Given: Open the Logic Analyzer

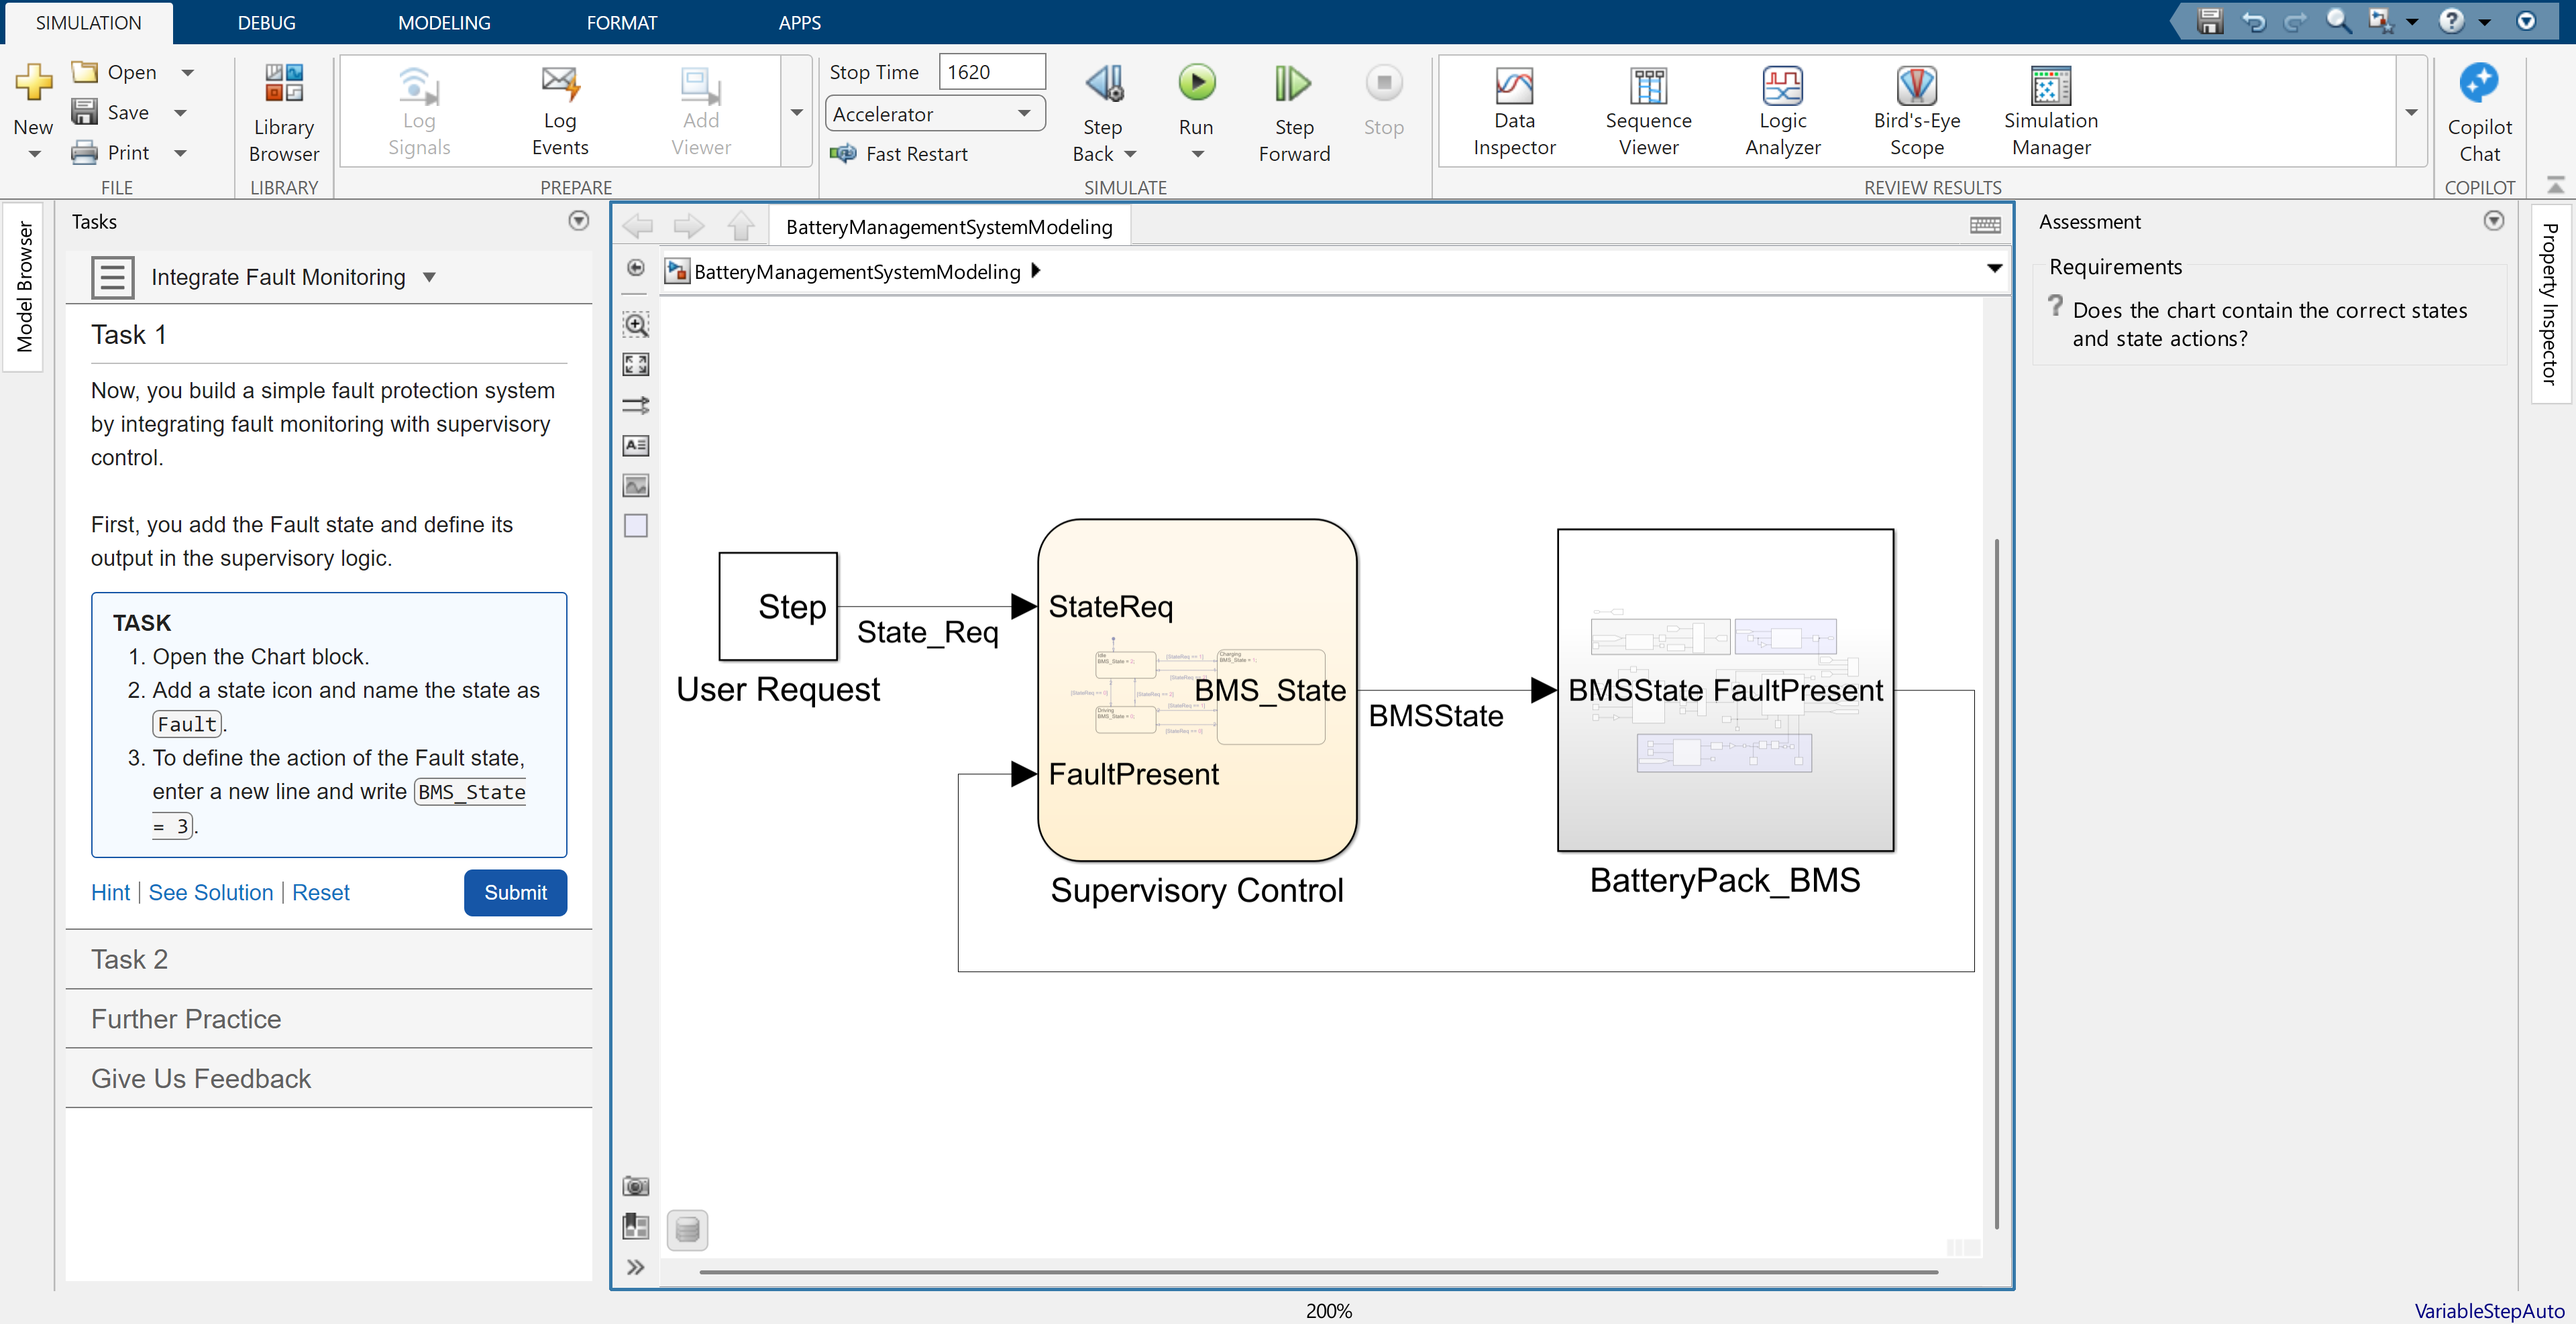Looking at the screenshot, I should pyautogui.click(x=1782, y=110).
